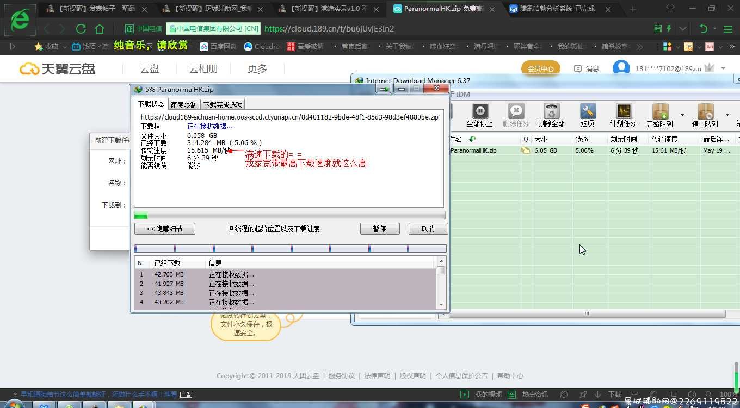
Task: Expand the address bar dropdown chevron
Action: point(683,29)
